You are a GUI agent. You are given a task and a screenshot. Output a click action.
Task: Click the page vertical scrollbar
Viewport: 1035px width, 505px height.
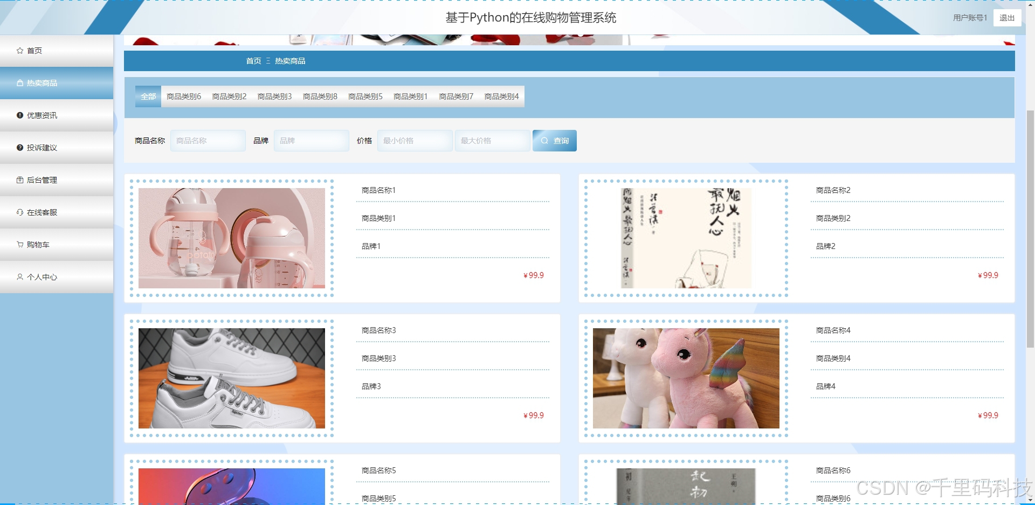coord(1030,229)
